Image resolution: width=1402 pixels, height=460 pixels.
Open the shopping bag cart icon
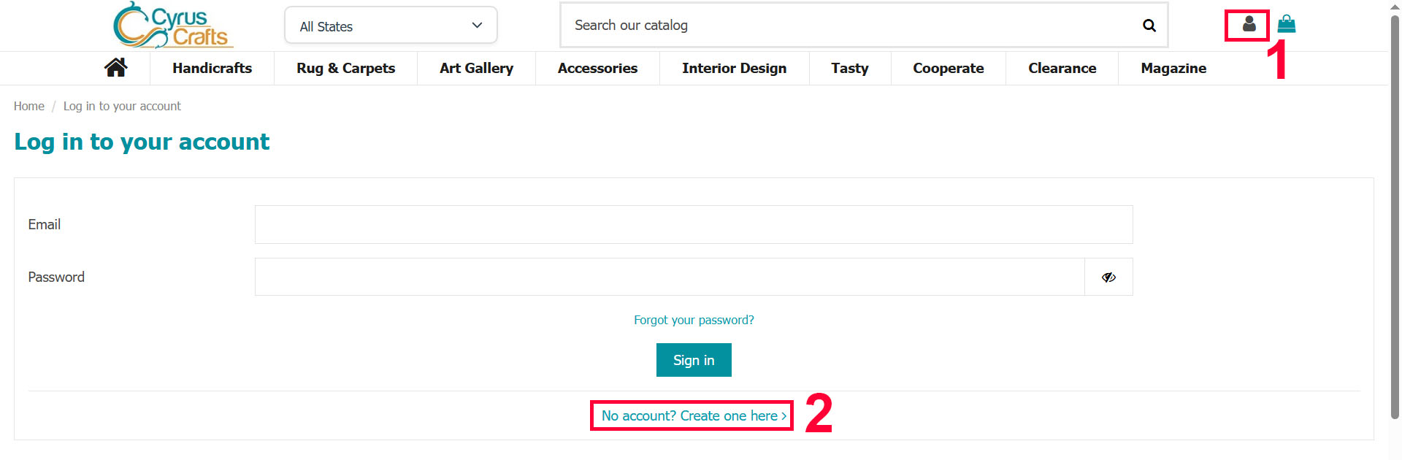coord(1287,25)
